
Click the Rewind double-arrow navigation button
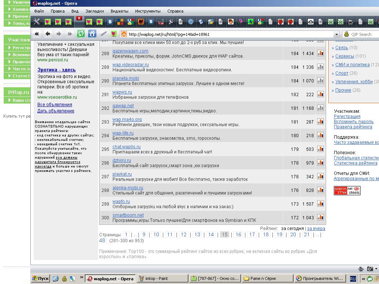coord(37,34)
